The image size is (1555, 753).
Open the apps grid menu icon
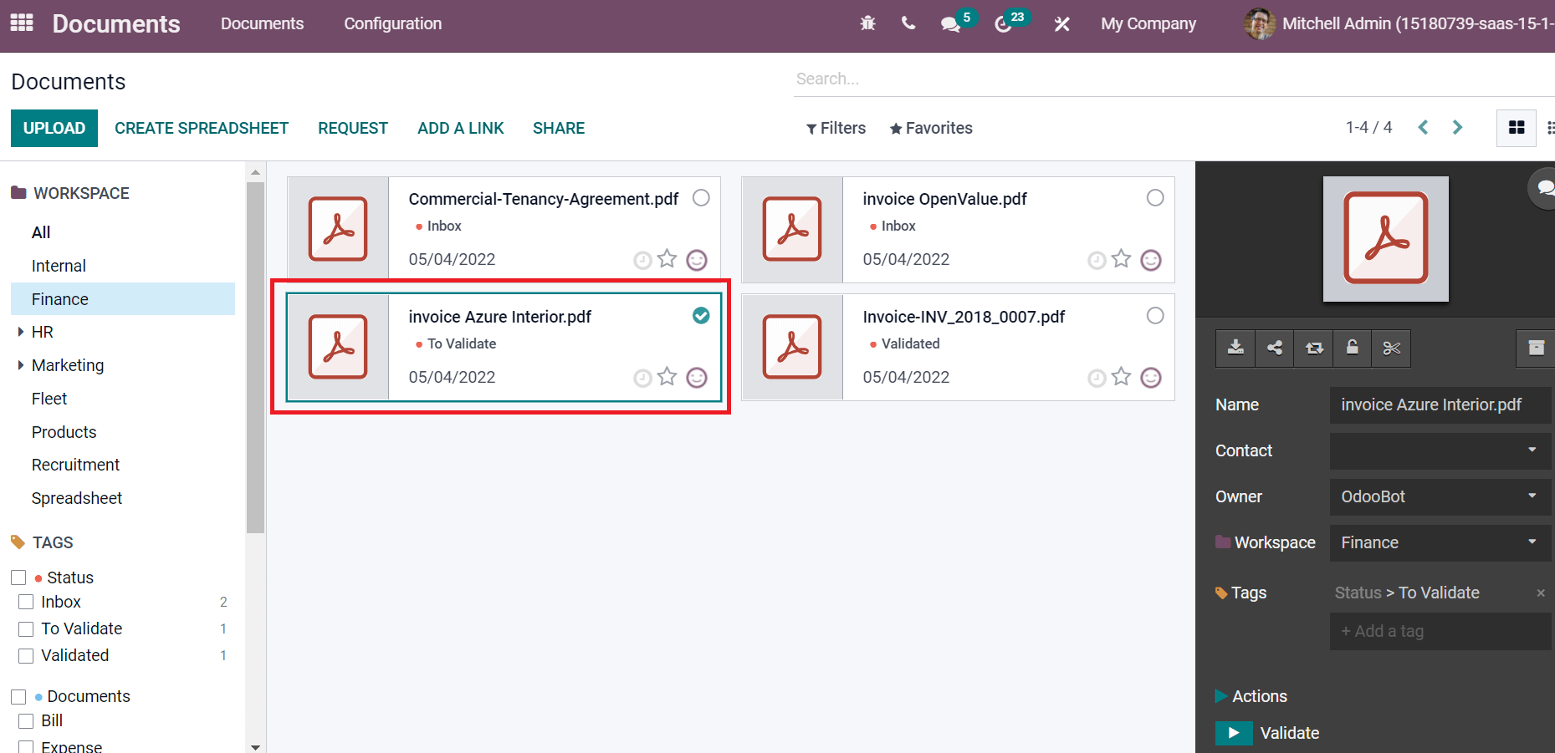[x=22, y=23]
